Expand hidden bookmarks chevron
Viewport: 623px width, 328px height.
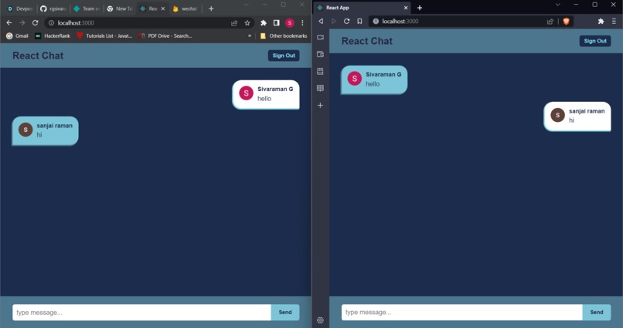tap(250, 36)
